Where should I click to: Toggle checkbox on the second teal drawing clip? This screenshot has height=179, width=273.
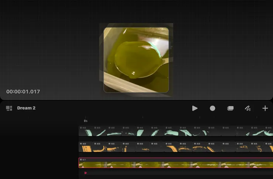[95, 128]
